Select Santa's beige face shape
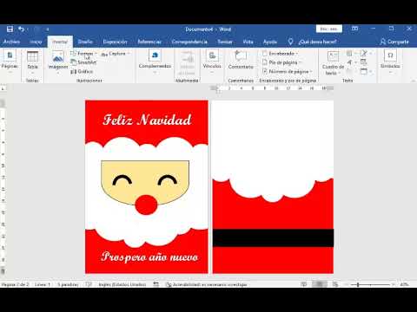Viewport: 417px width, 312px height. pyautogui.click(x=145, y=182)
